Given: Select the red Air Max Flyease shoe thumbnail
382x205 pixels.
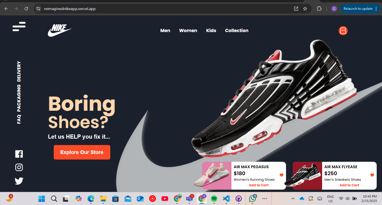Looking at the screenshot, I should [307, 176].
